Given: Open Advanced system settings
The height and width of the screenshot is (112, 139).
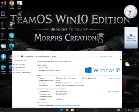Looking at the screenshot, I should pos(23,73).
